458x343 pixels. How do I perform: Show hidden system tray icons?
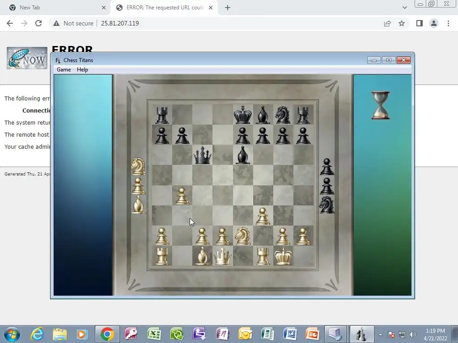pos(380,335)
